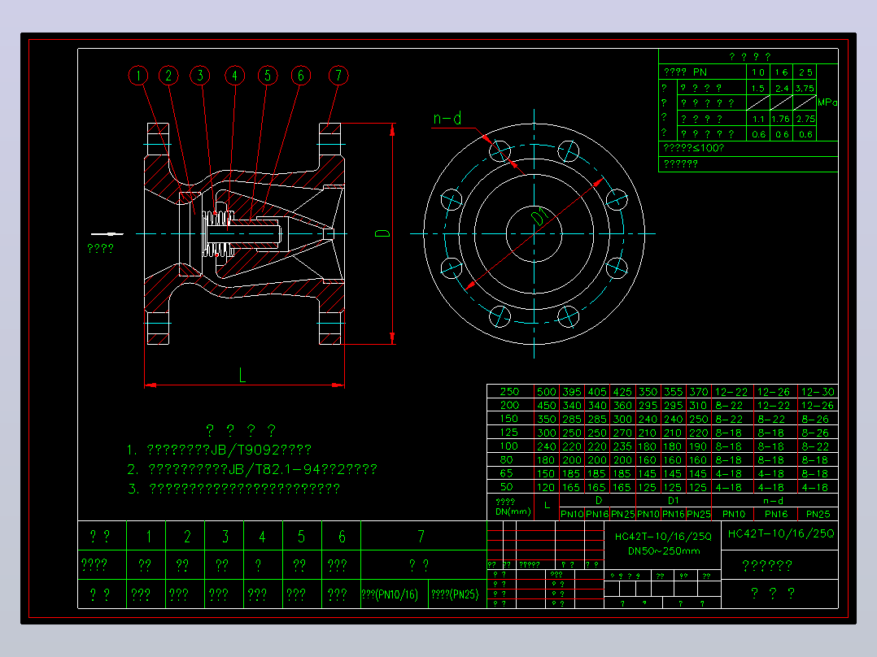The height and width of the screenshot is (657, 877).
Task: Select the n-d dimension label
Action: 447,119
